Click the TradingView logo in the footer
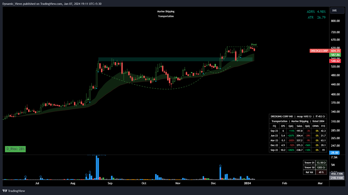 coord(14,191)
